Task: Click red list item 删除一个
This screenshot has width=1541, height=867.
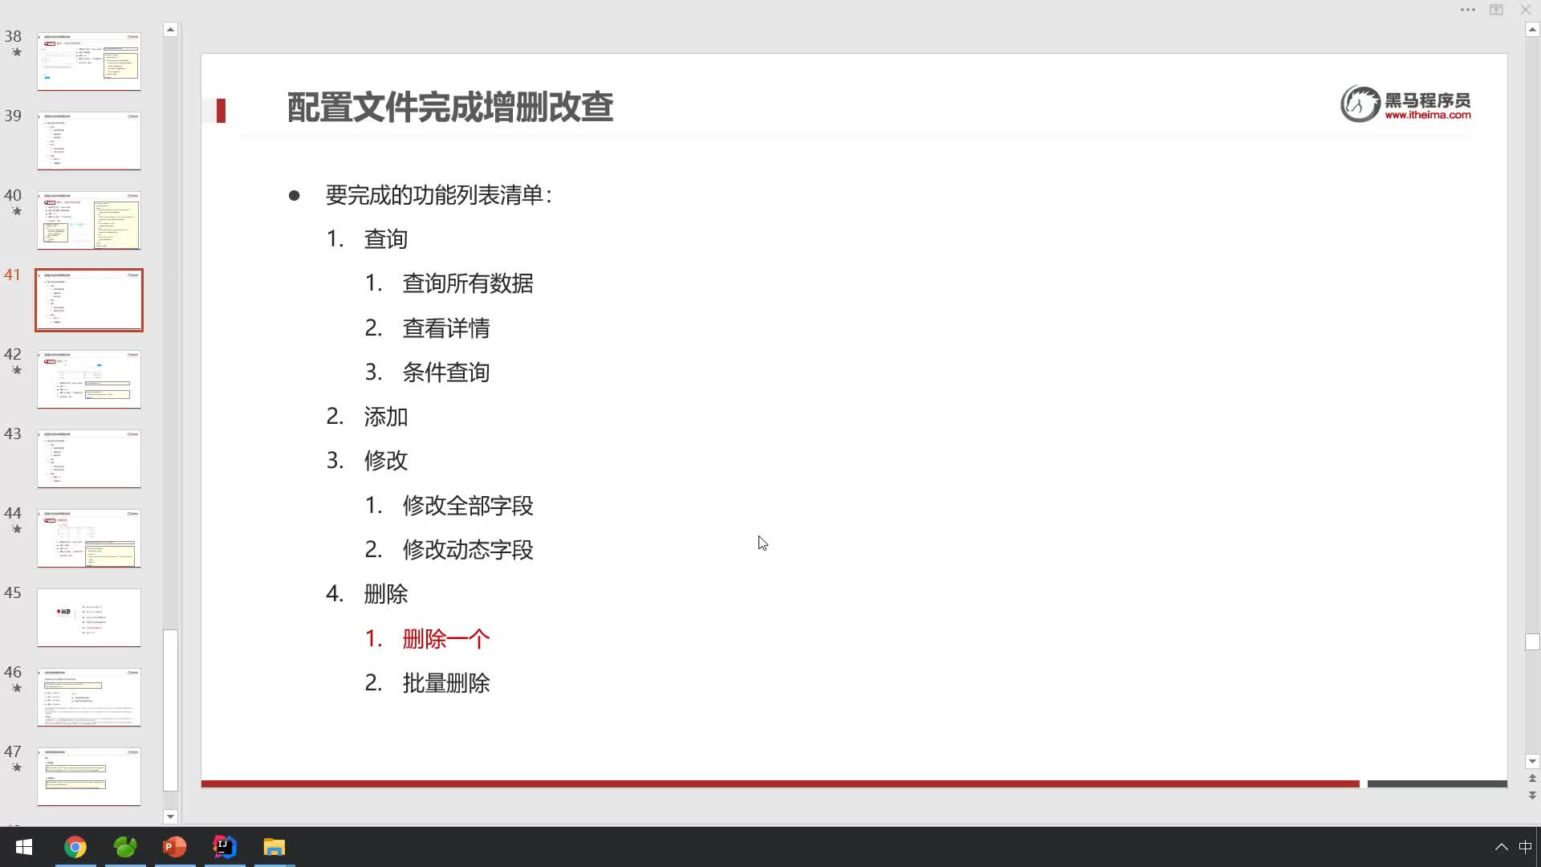Action: pyautogui.click(x=446, y=639)
